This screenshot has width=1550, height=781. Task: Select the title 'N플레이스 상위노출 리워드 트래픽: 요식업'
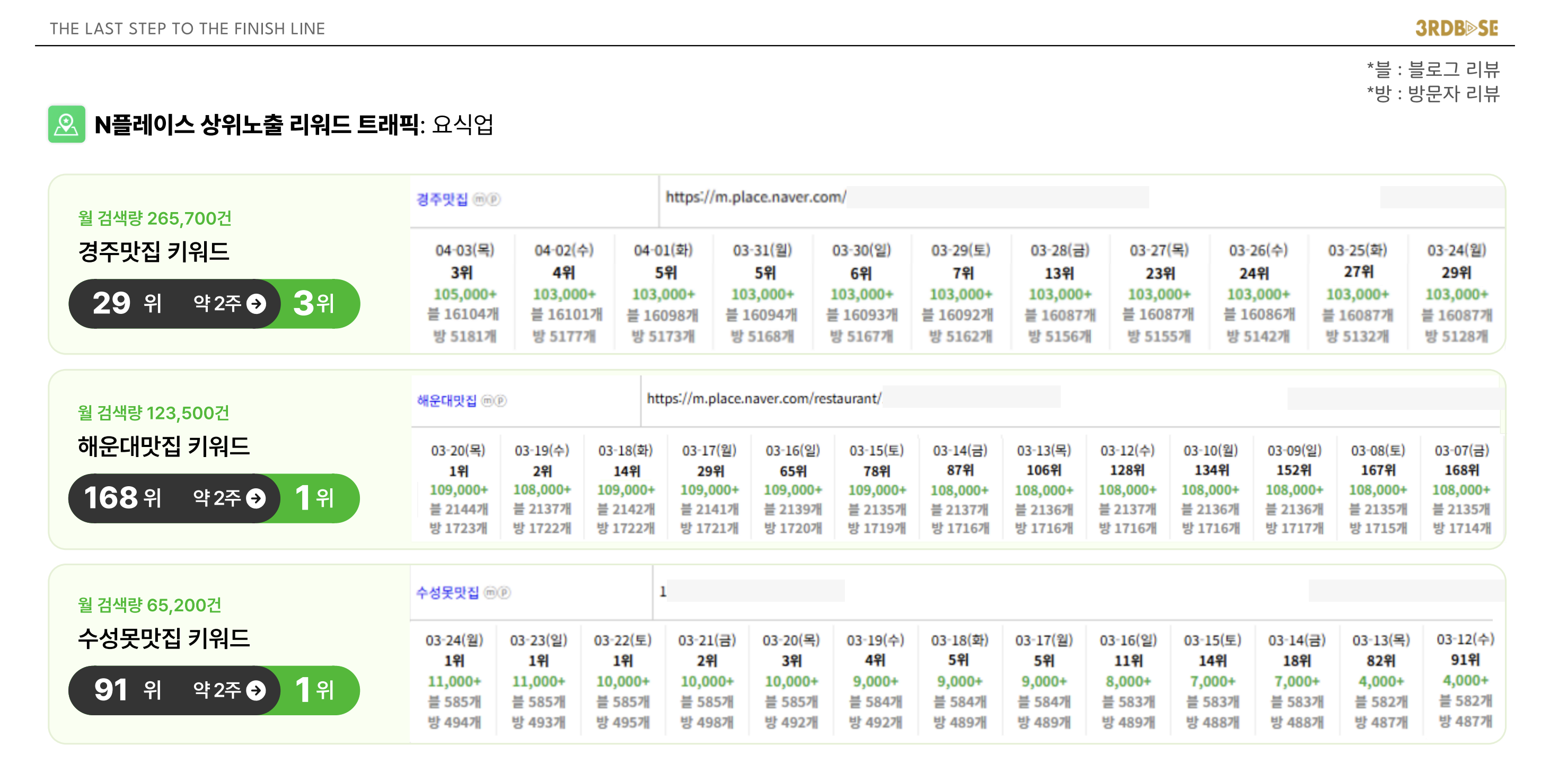point(294,125)
